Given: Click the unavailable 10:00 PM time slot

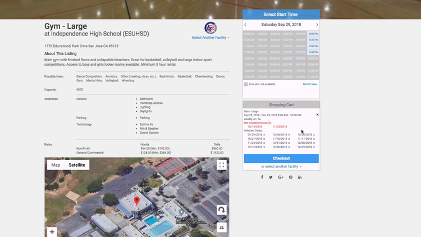Looking at the screenshot, I should click(313, 58).
